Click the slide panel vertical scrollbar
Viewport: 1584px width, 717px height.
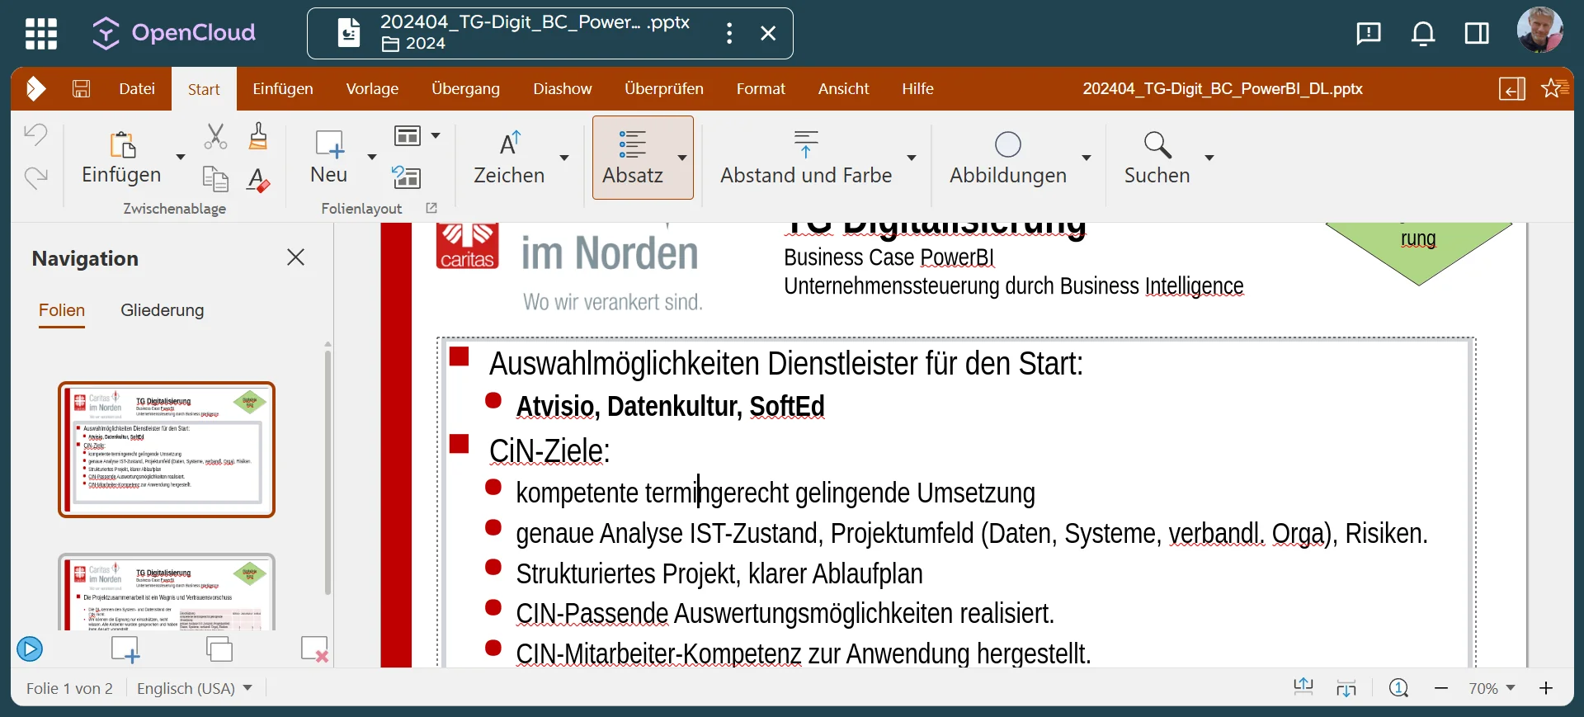328,472
